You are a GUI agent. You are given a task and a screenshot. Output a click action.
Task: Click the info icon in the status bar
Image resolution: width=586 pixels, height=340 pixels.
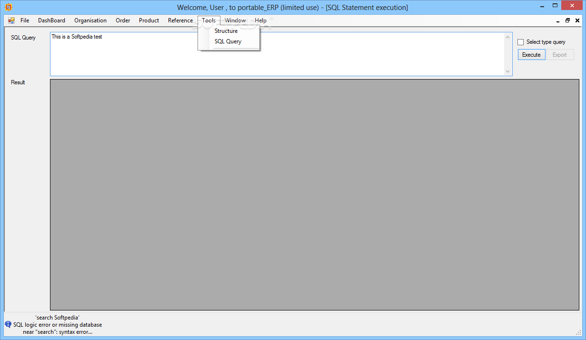coord(8,324)
